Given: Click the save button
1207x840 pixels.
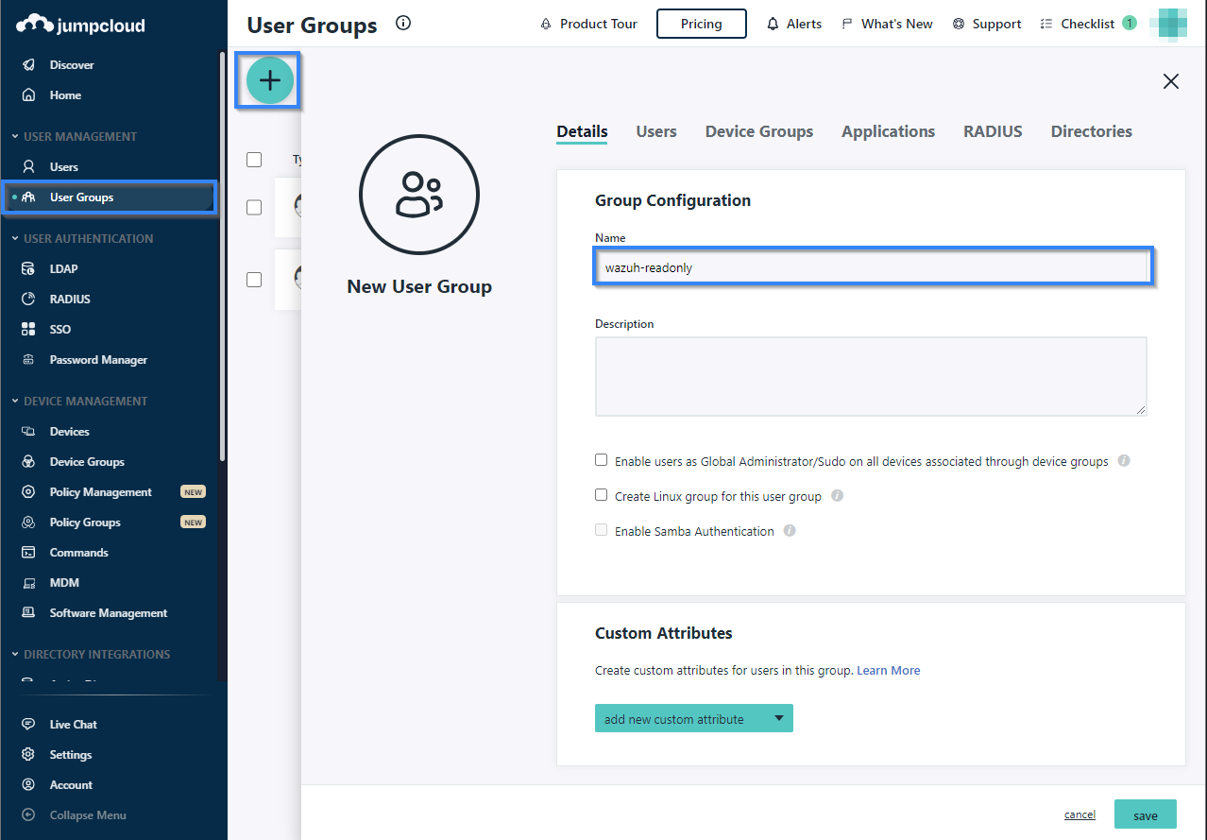Looking at the screenshot, I should pyautogui.click(x=1146, y=814).
